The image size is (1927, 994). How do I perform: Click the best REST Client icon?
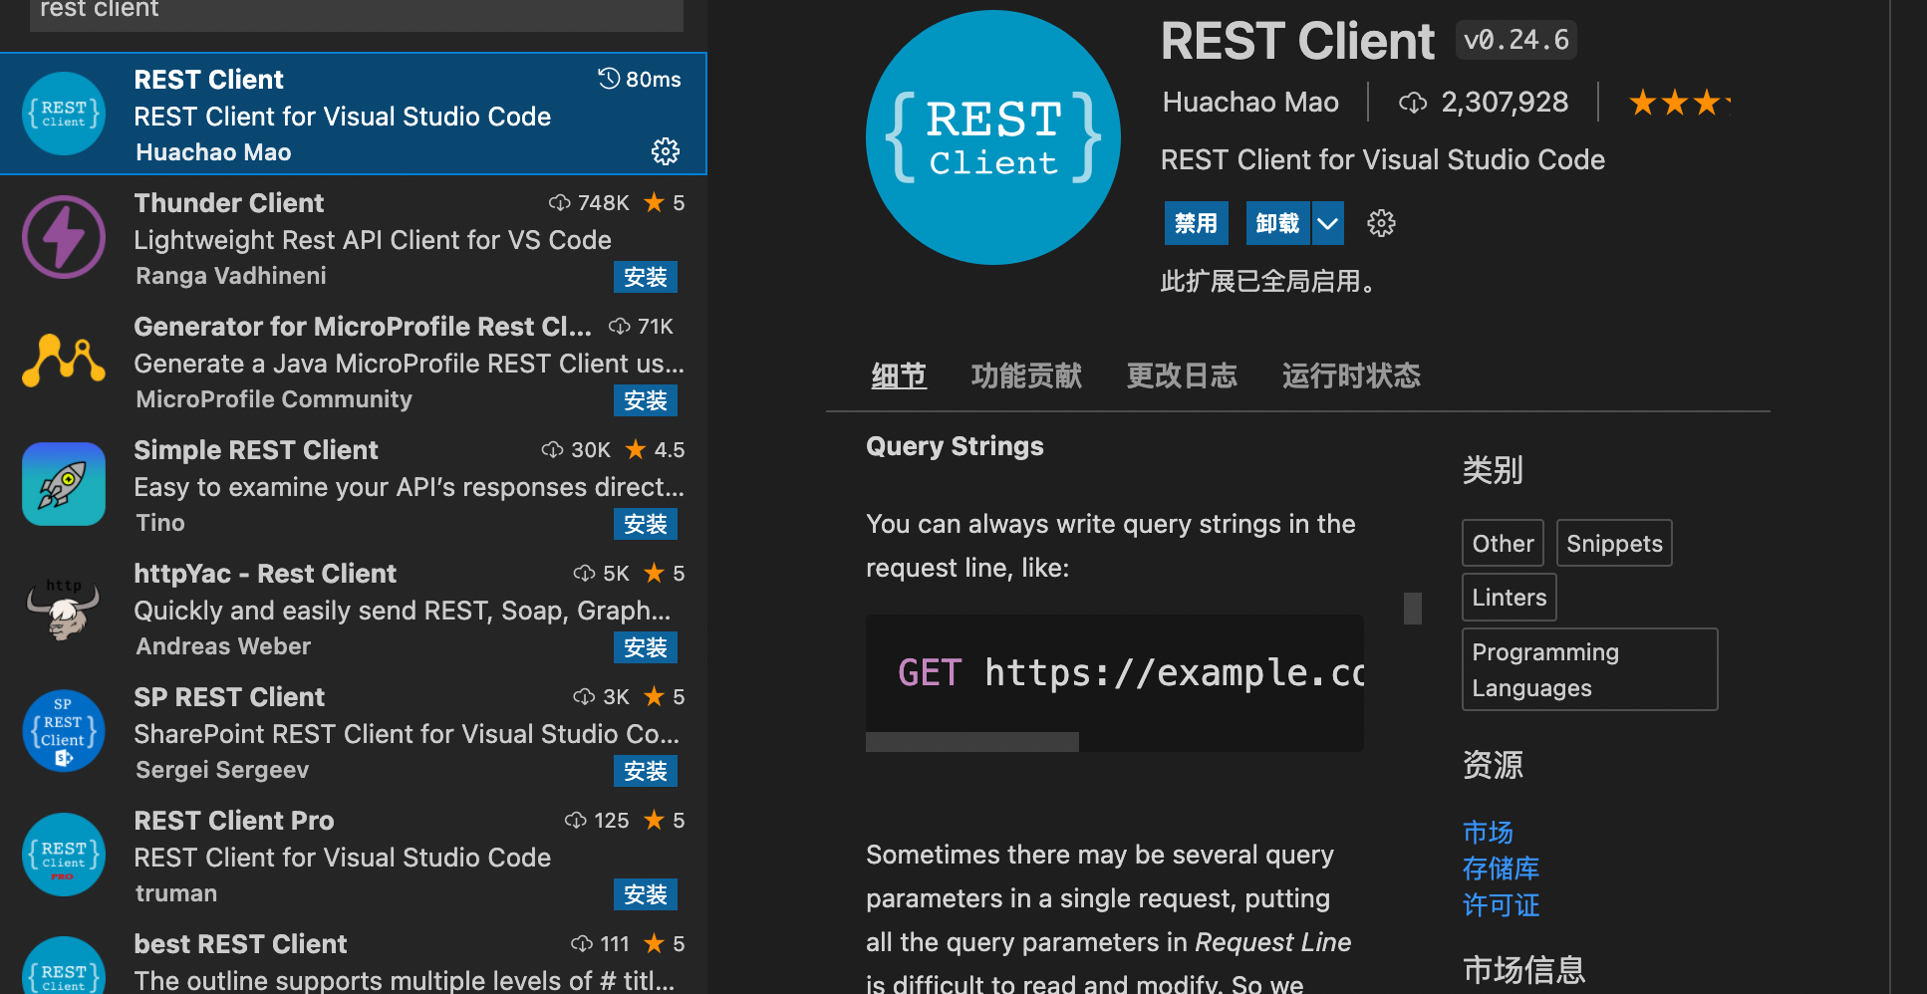coord(64,966)
